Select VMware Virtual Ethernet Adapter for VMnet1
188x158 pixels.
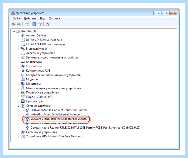(x=59, y=119)
